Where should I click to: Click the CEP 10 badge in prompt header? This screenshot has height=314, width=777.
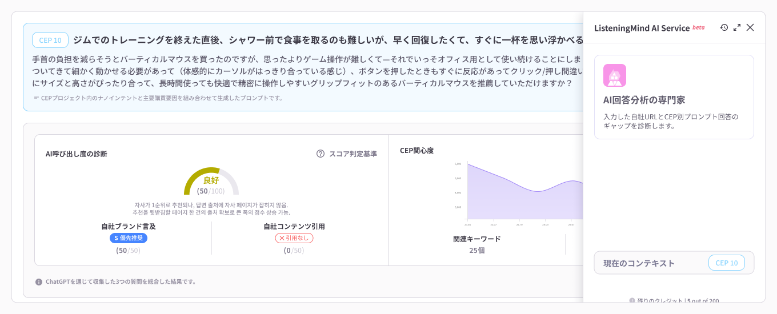tap(50, 40)
